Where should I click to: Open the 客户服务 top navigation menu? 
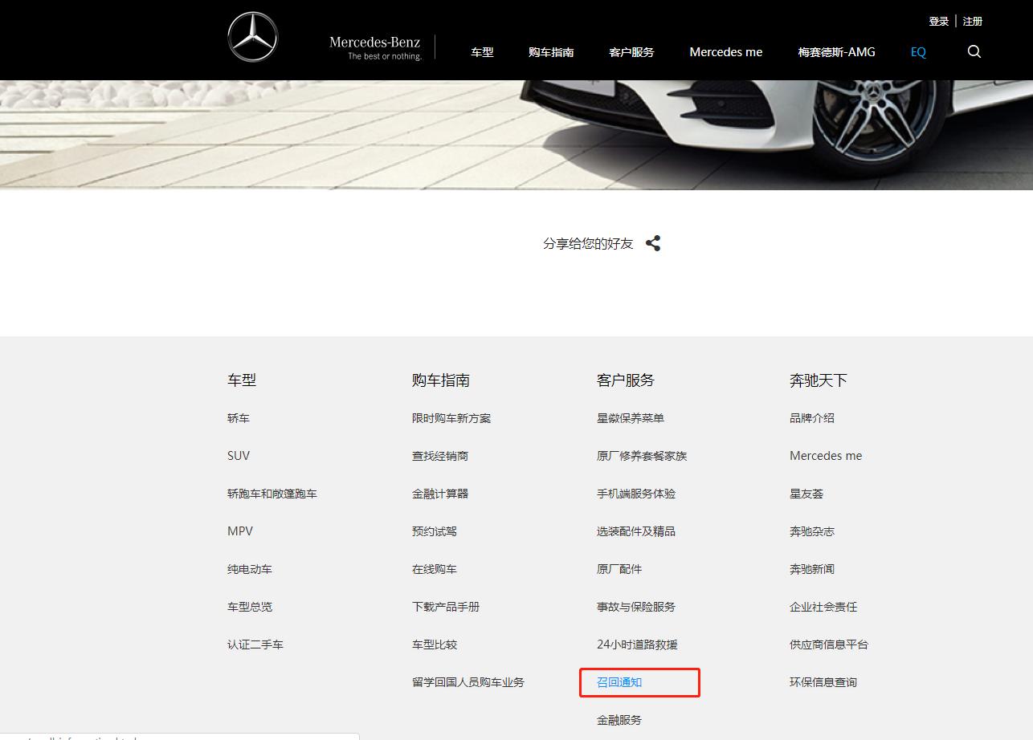coord(631,52)
